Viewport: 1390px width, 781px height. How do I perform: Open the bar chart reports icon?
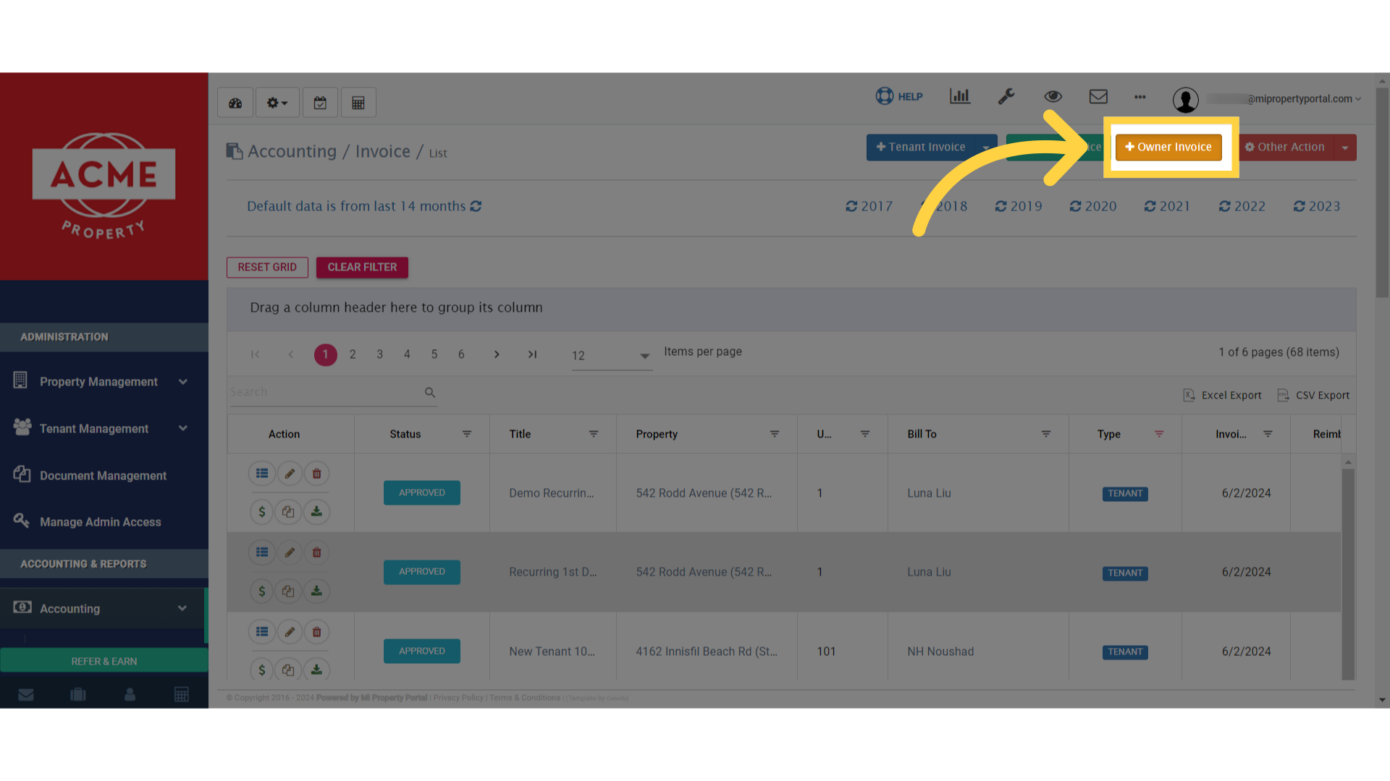(x=959, y=96)
